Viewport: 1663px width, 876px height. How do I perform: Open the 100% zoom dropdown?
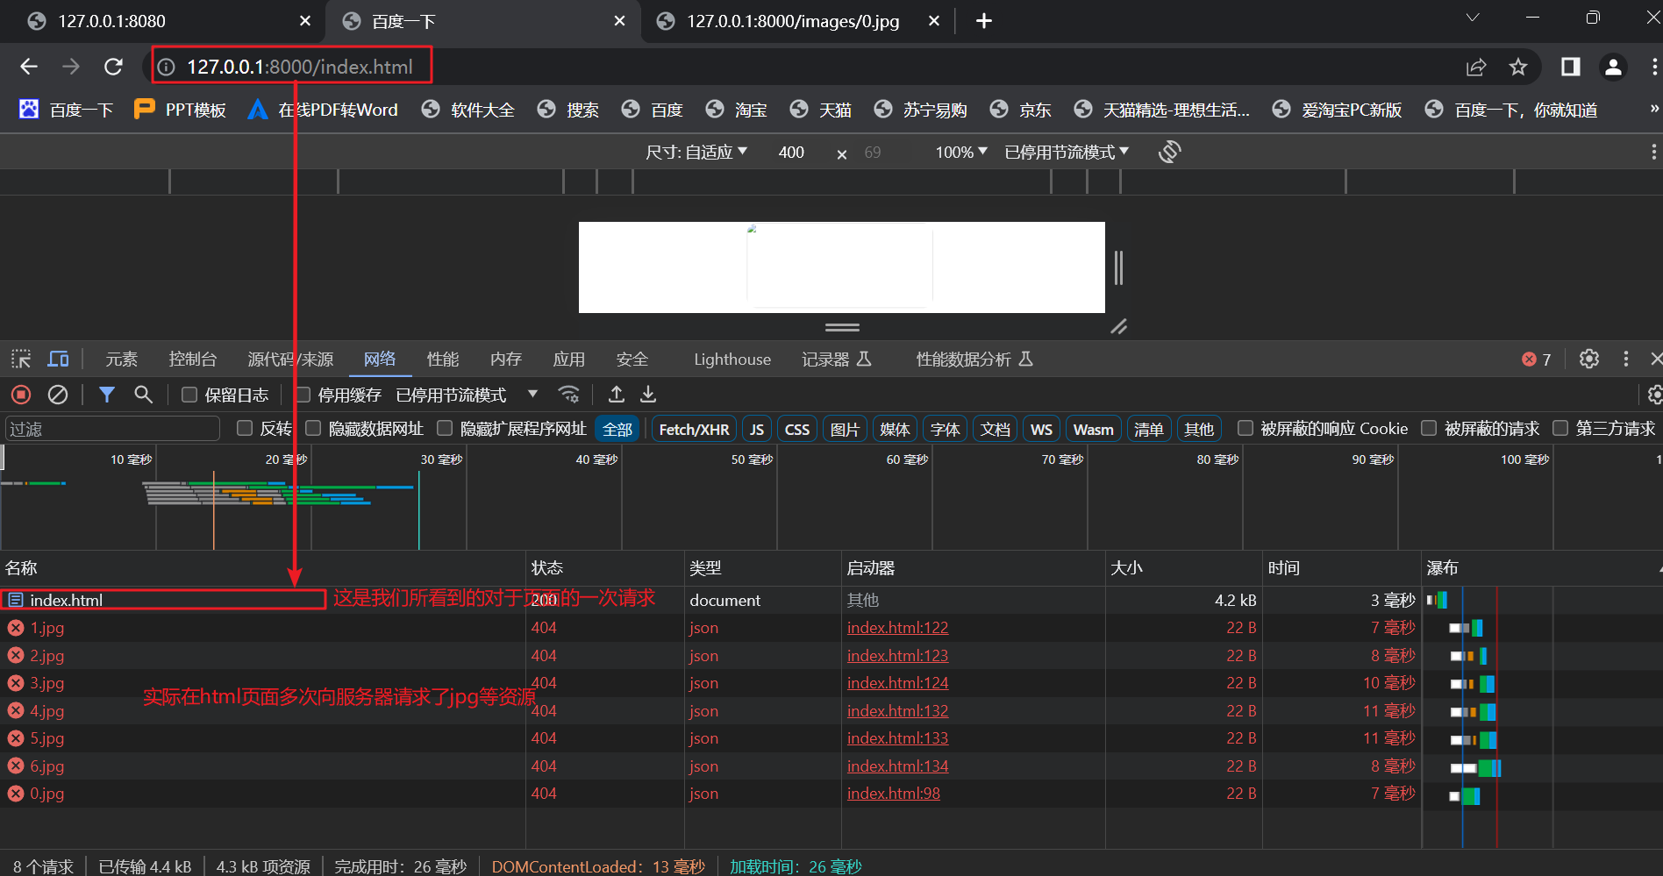point(961,152)
